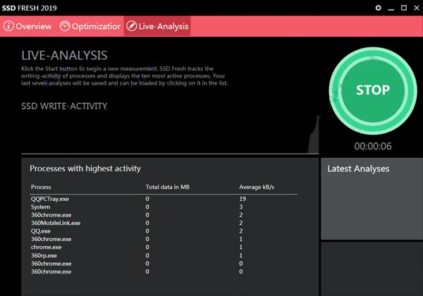This screenshot has width=423, height=296.
Task: Click the Total data in MB header
Action: coord(168,187)
